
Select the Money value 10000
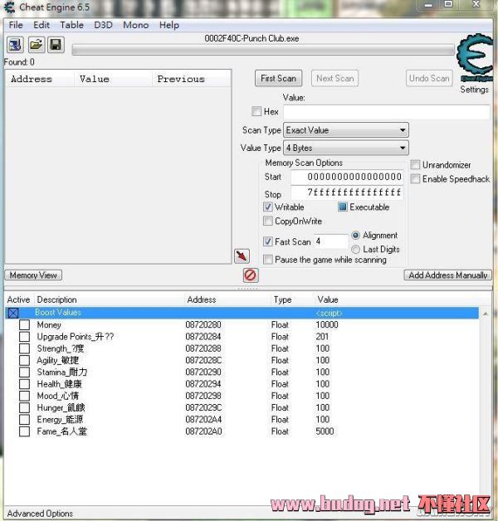[327, 324]
